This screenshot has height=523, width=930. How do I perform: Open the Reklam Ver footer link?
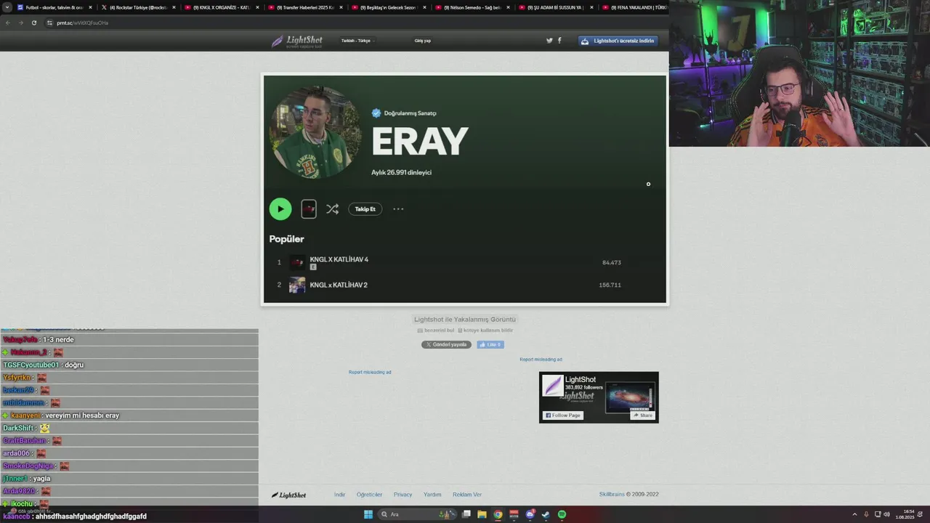click(467, 495)
